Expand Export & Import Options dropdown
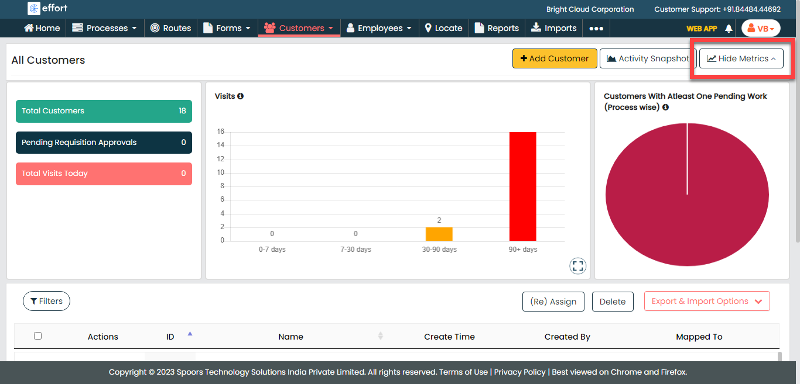 point(706,301)
